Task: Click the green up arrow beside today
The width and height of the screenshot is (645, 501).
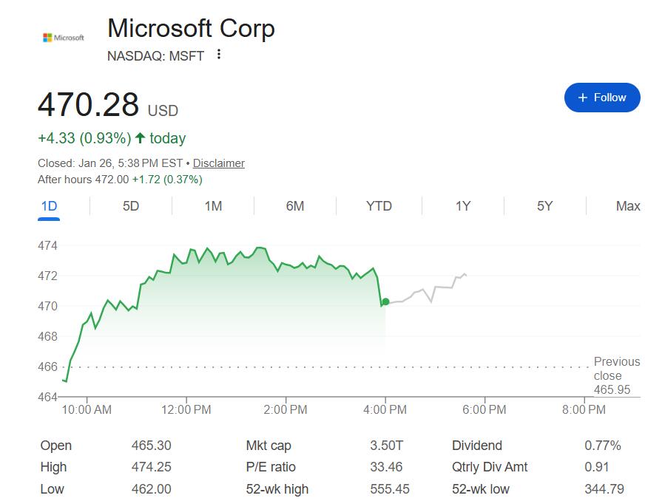Action: [140, 138]
